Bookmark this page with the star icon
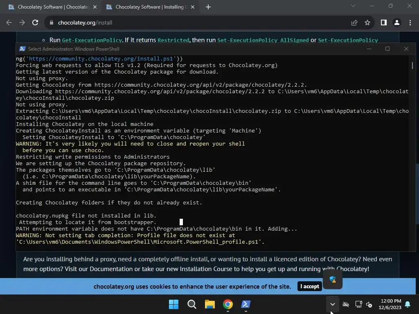The height and width of the screenshot is (314, 419). [x=367, y=23]
